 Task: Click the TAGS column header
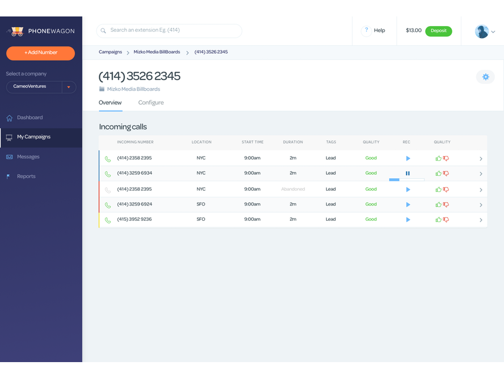pos(331,142)
